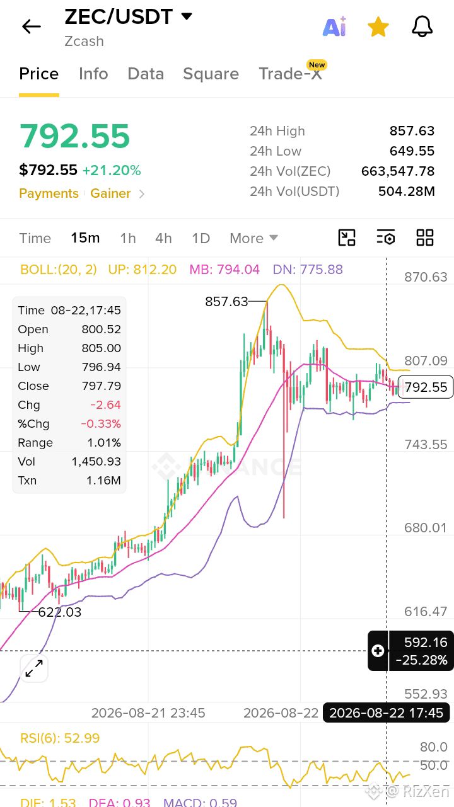Click the 857.63 high marker on chart
The height and width of the screenshot is (807, 454).
[226, 302]
